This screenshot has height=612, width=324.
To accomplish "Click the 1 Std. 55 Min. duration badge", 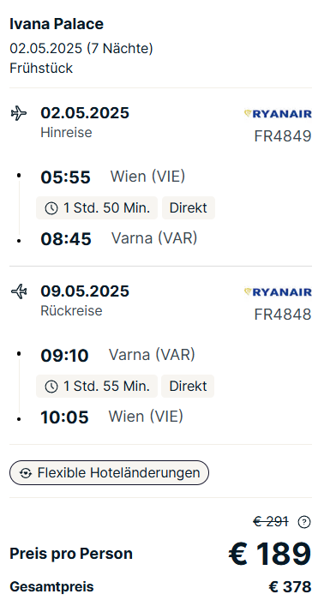I will click(x=97, y=387).
